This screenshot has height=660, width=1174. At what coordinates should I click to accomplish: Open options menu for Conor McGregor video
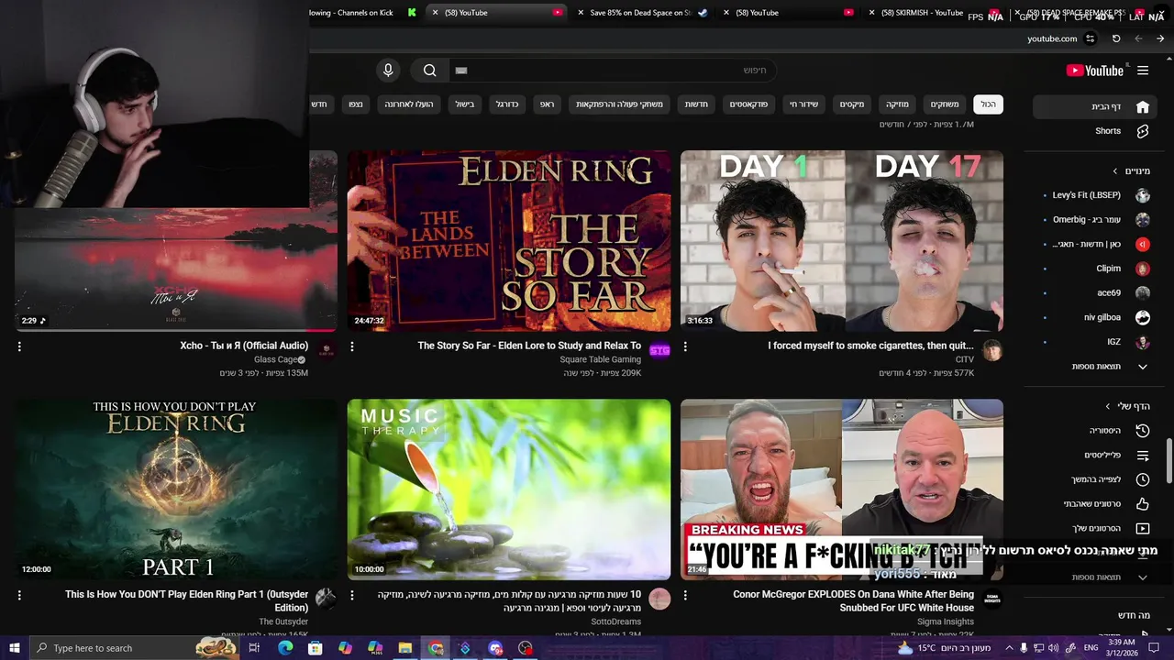(685, 596)
